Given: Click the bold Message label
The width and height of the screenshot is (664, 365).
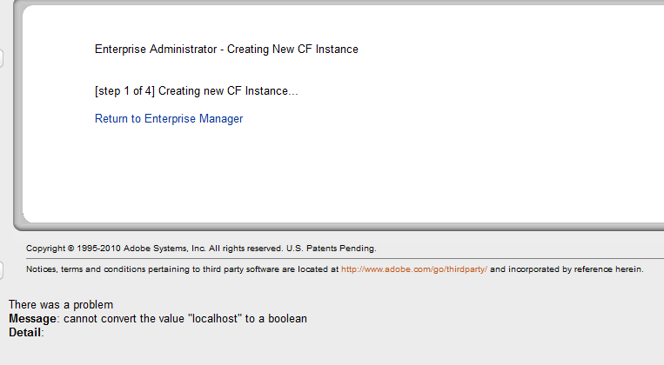Looking at the screenshot, I should [x=32, y=319].
